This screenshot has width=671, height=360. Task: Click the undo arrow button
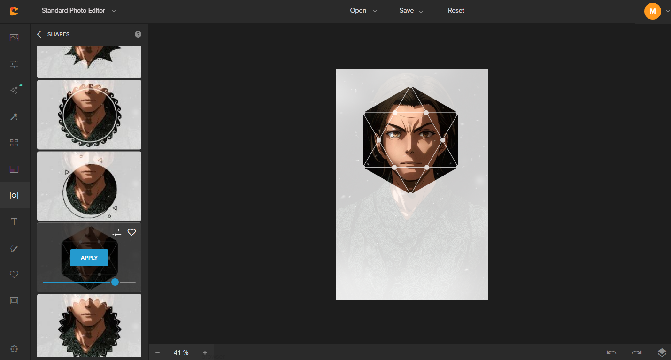coord(611,352)
